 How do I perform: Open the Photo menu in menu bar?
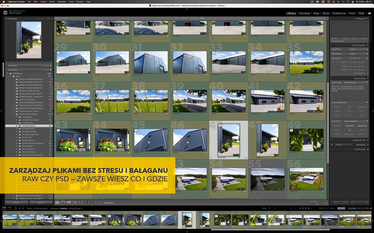click(x=52, y=1)
